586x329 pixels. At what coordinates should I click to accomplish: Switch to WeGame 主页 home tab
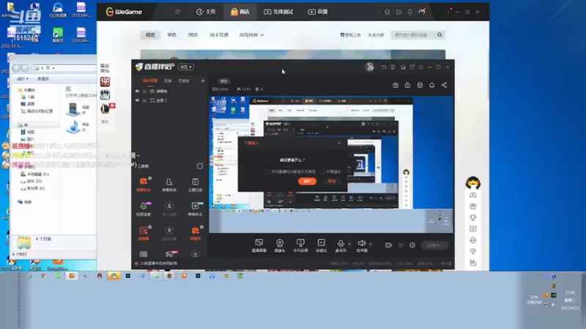point(206,12)
